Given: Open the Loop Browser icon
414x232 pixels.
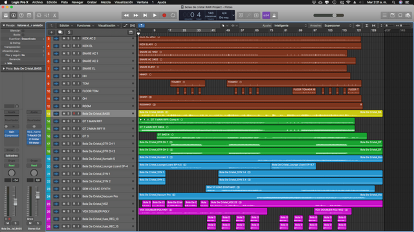Looking at the screenshot, I should click(x=400, y=15).
